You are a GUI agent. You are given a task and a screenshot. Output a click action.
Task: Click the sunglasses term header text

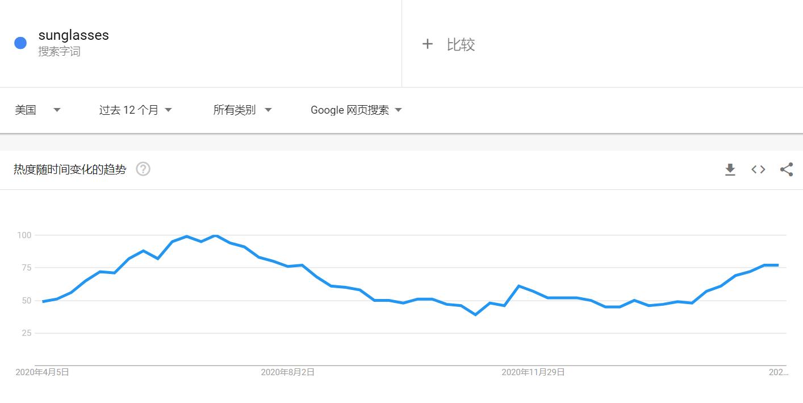click(x=73, y=35)
